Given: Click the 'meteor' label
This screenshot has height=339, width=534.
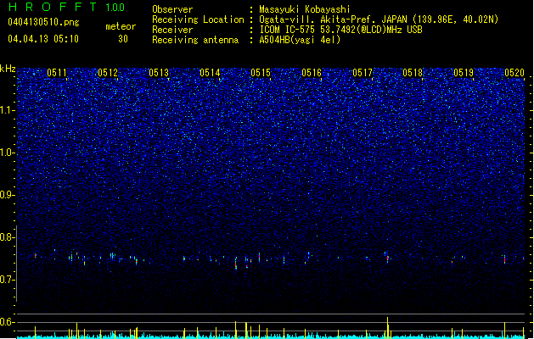Looking at the screenshot, I should [121, 26].
